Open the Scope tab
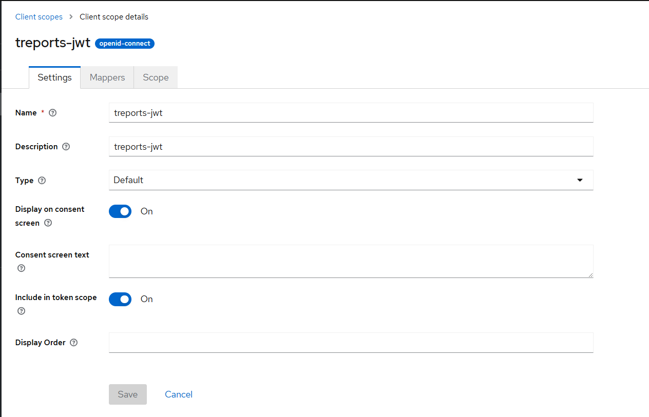The height and width of the screenshot is (417, 649). pyautogui.click(x=156, y=77)
